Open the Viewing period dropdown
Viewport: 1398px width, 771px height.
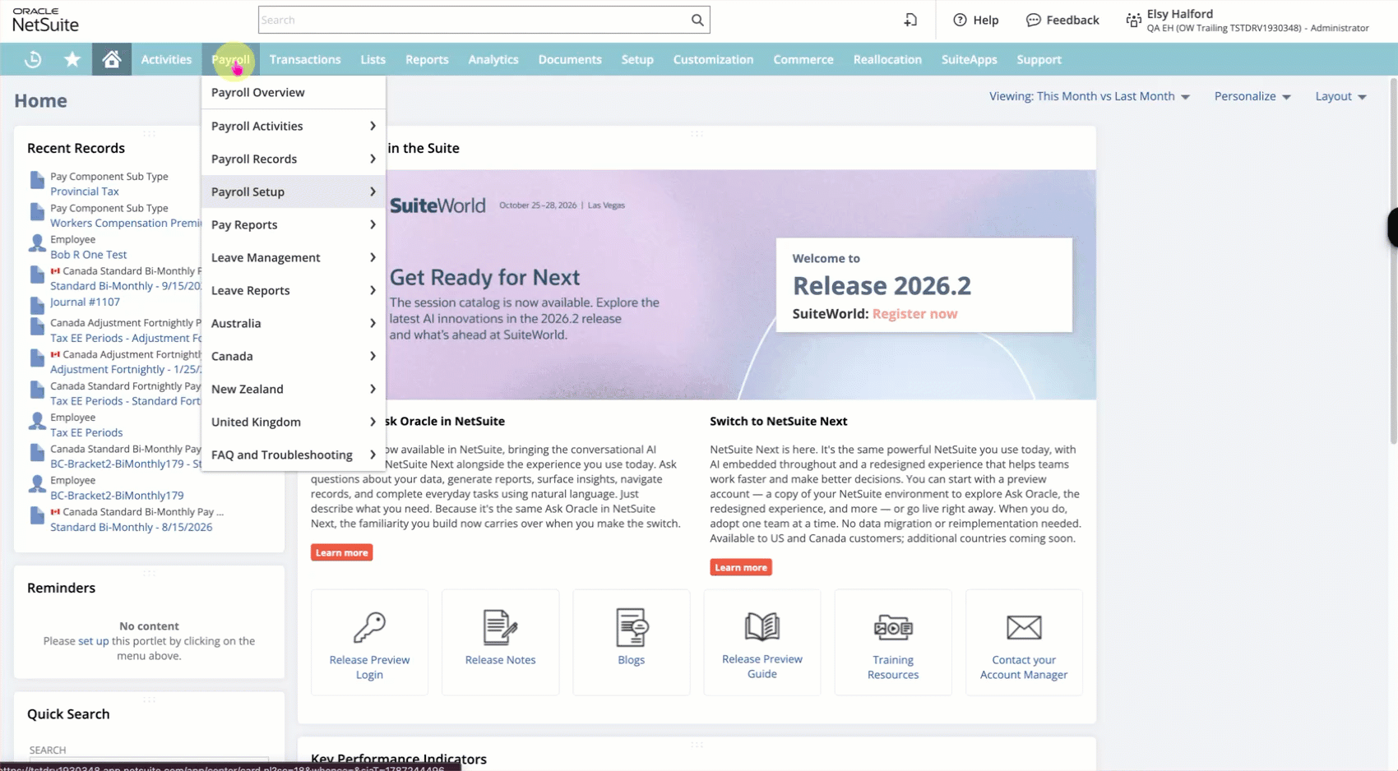click(1090, 96)
